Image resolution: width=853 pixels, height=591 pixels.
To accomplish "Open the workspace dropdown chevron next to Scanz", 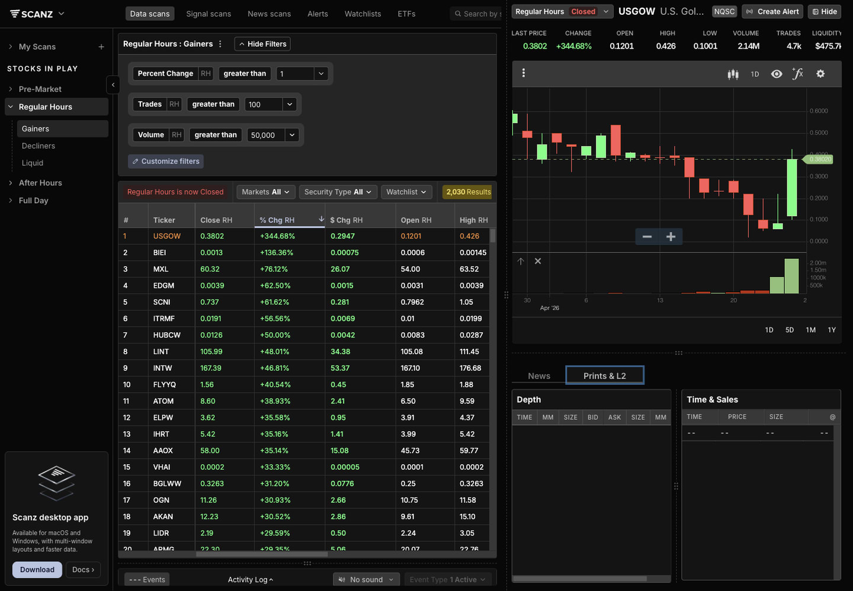I will pos(61,14).
